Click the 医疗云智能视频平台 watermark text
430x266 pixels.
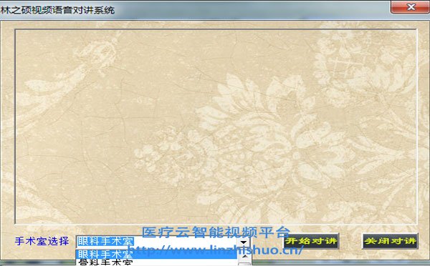[216, 232]
